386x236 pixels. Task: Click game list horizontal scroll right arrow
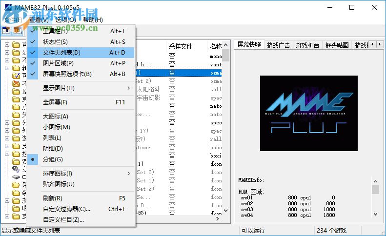[x=217, y=218]
